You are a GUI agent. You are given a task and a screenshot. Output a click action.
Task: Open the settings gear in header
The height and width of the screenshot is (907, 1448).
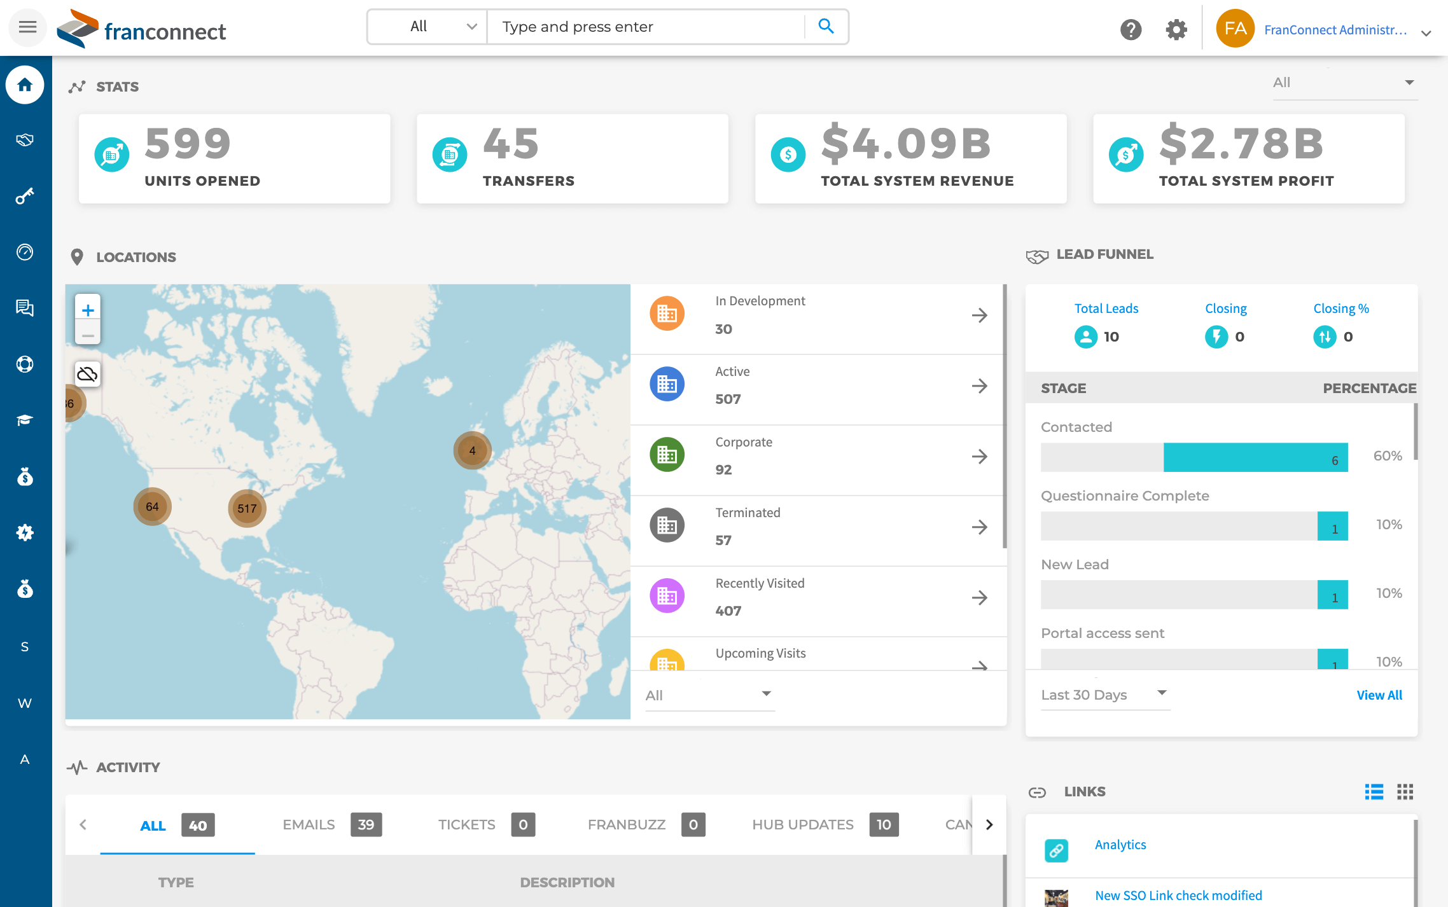click(1176, 29)
